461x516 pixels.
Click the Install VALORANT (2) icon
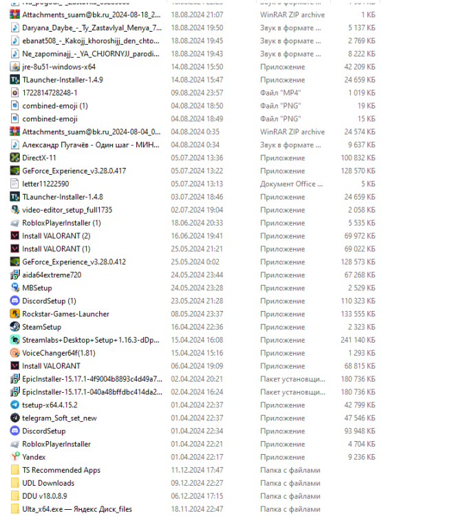(x=14, y=235)
